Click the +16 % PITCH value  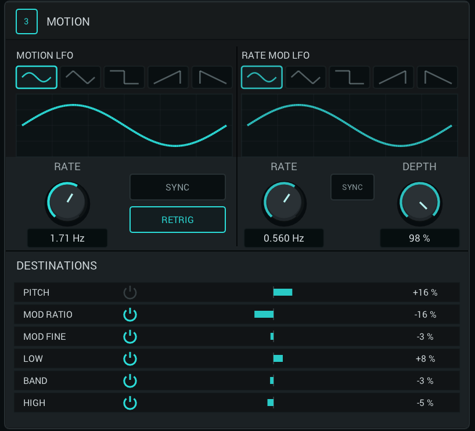pos(425,293)
